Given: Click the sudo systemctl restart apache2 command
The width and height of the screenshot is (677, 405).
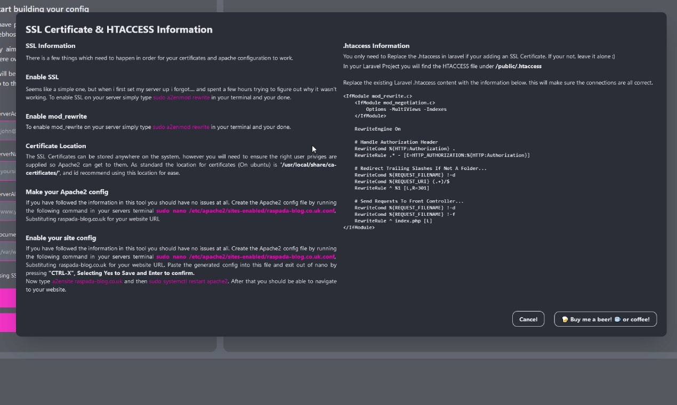Looking at the screenshot, I should [188, 281].
